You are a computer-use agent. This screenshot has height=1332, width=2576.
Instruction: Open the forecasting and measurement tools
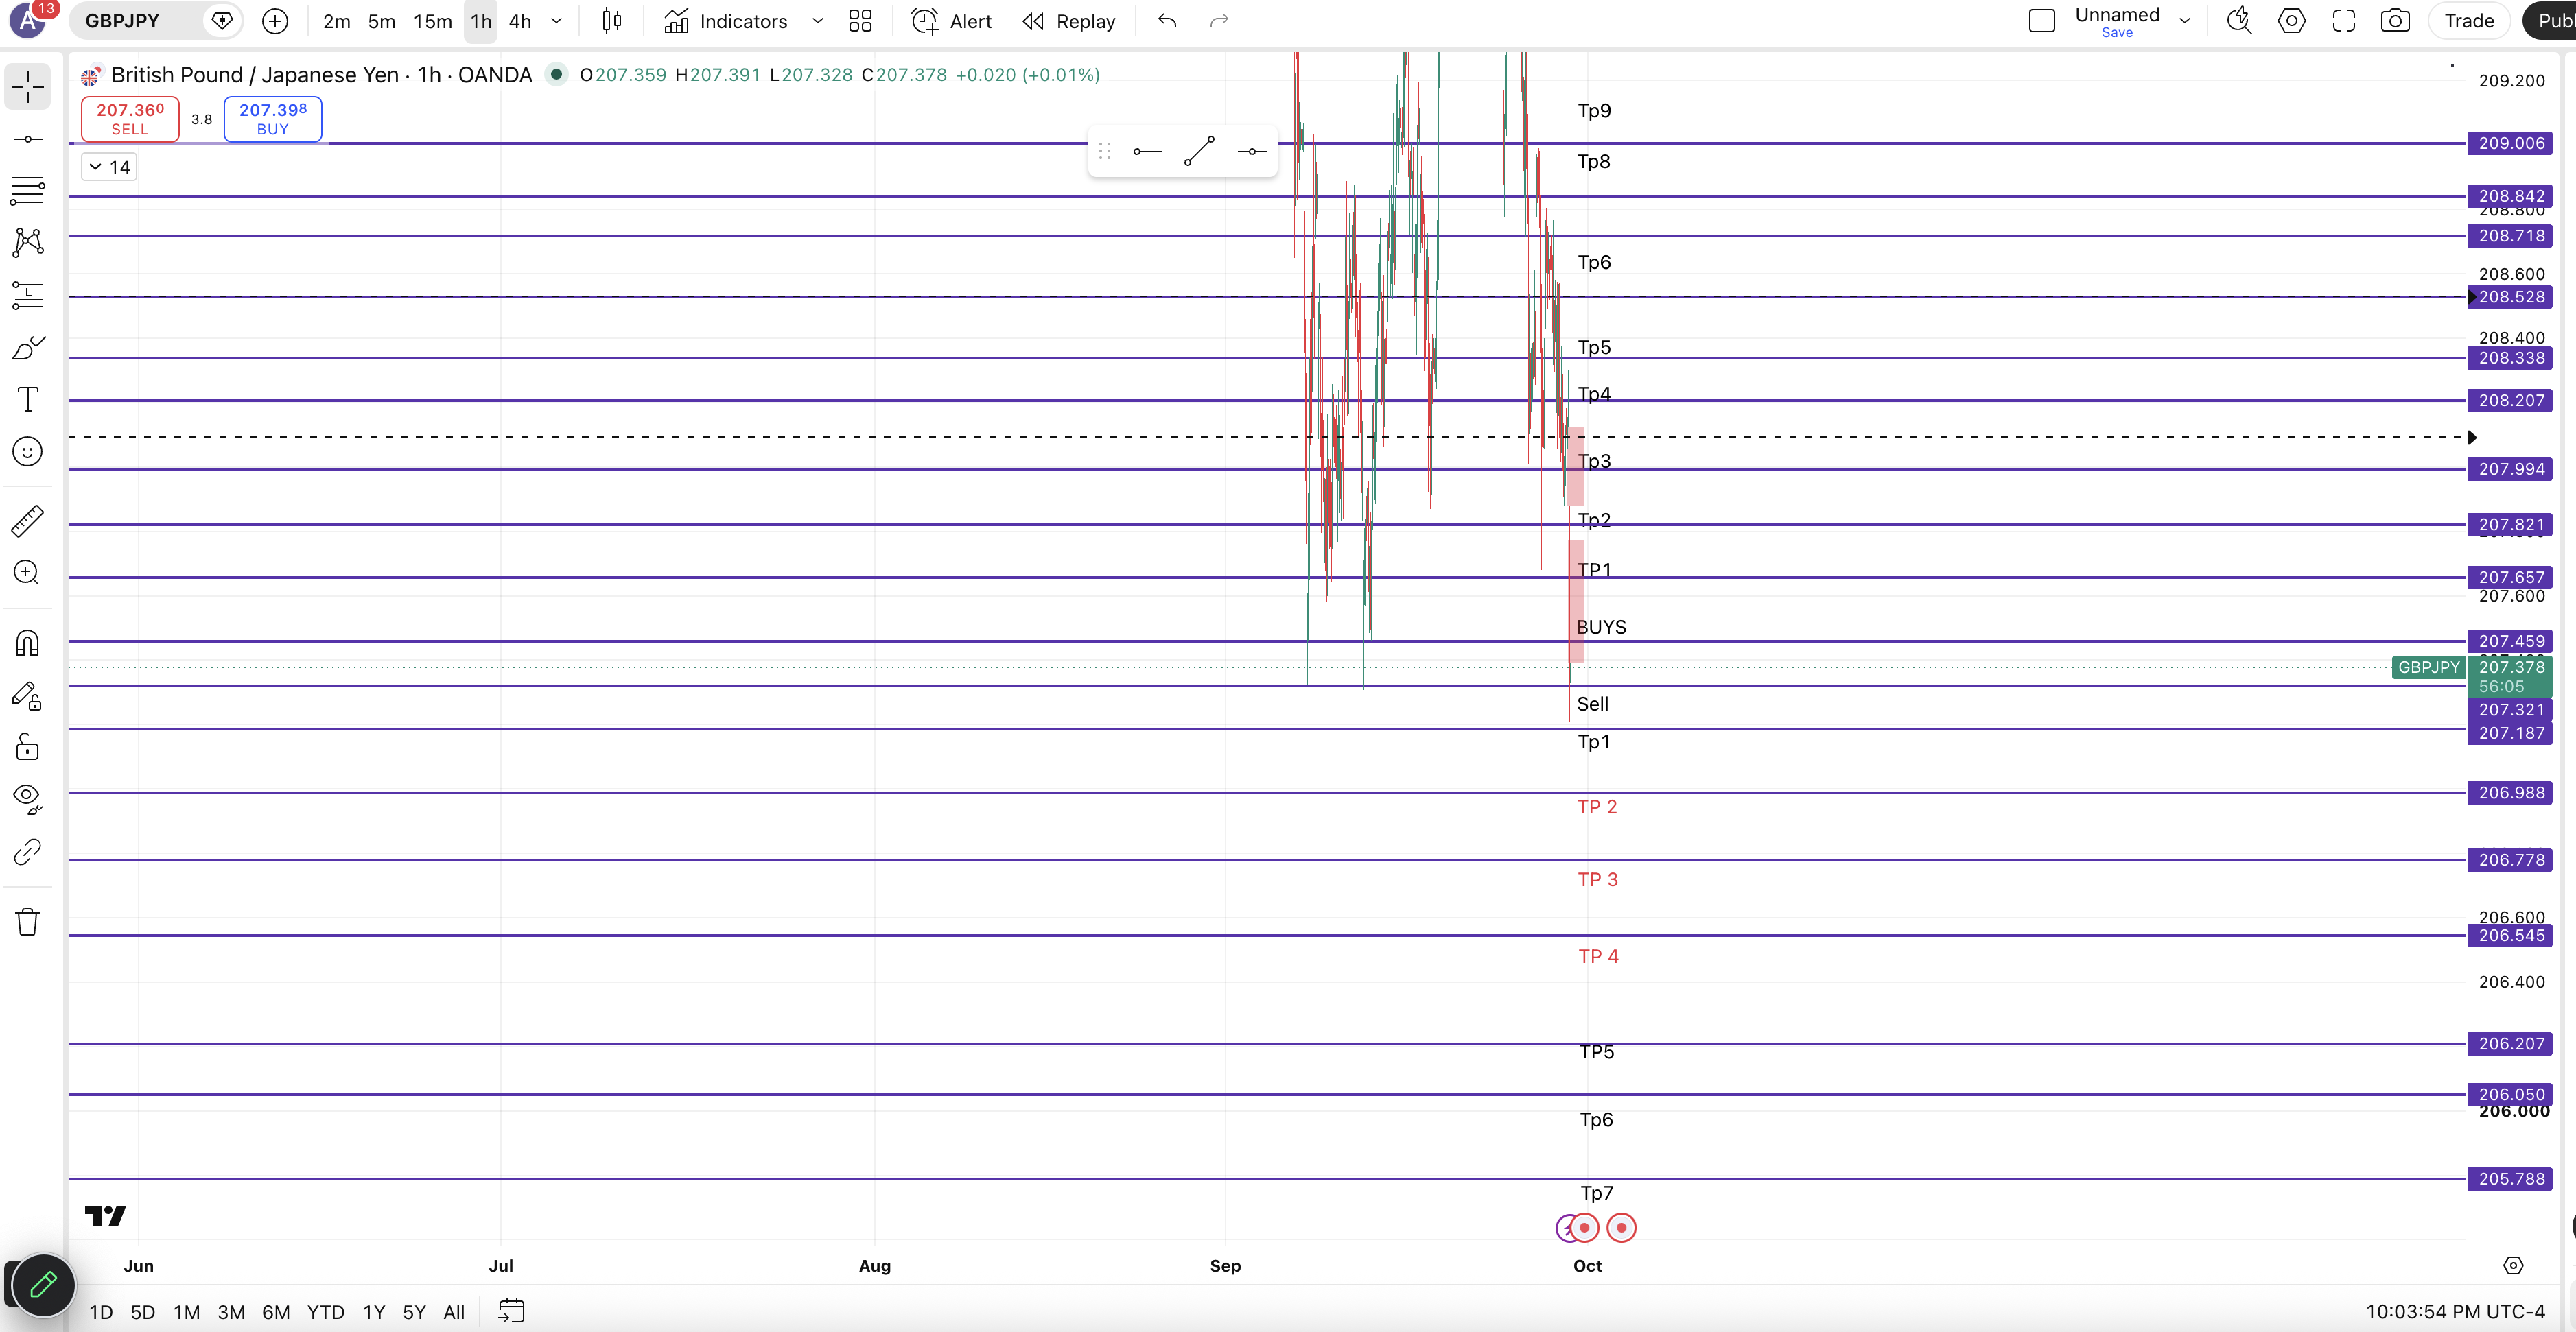[28, 295]
